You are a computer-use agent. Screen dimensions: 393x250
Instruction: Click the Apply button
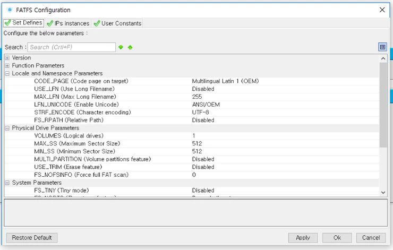click(x=303, y=237)
